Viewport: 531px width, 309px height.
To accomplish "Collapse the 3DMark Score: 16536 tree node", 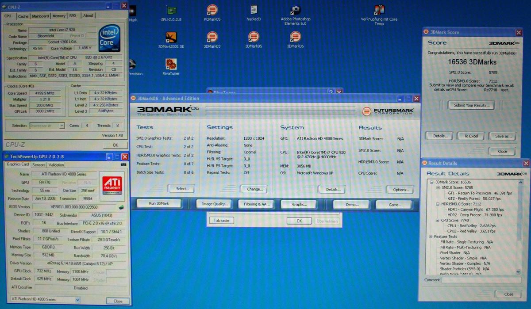I will [x=432, y=182].
